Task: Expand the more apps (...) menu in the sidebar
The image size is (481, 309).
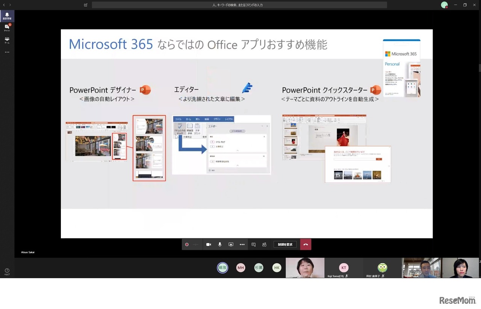Action: click(7, 52)
